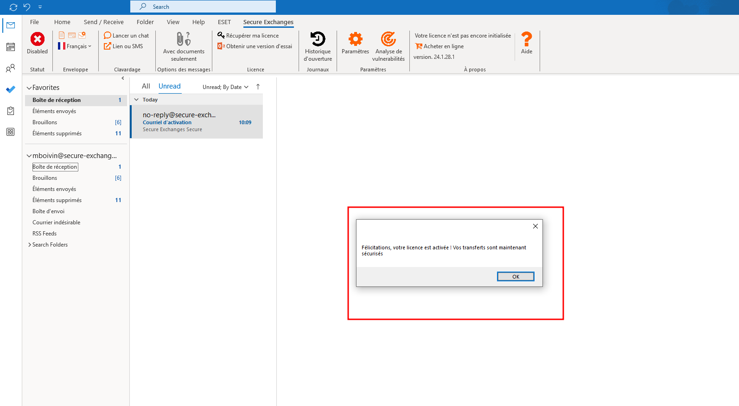The width and height of the screenshot is (739, 406).
Task: Expand Search Folders
Action: pos(30,245)
